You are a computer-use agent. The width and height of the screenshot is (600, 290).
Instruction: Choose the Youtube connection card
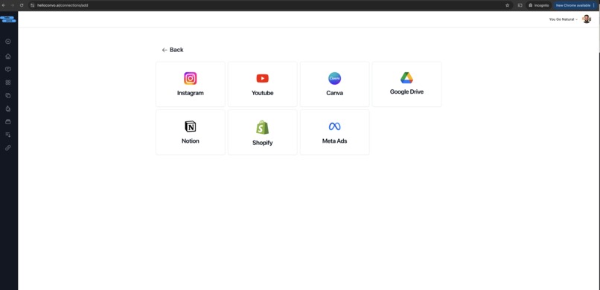(x=263, y=85)
